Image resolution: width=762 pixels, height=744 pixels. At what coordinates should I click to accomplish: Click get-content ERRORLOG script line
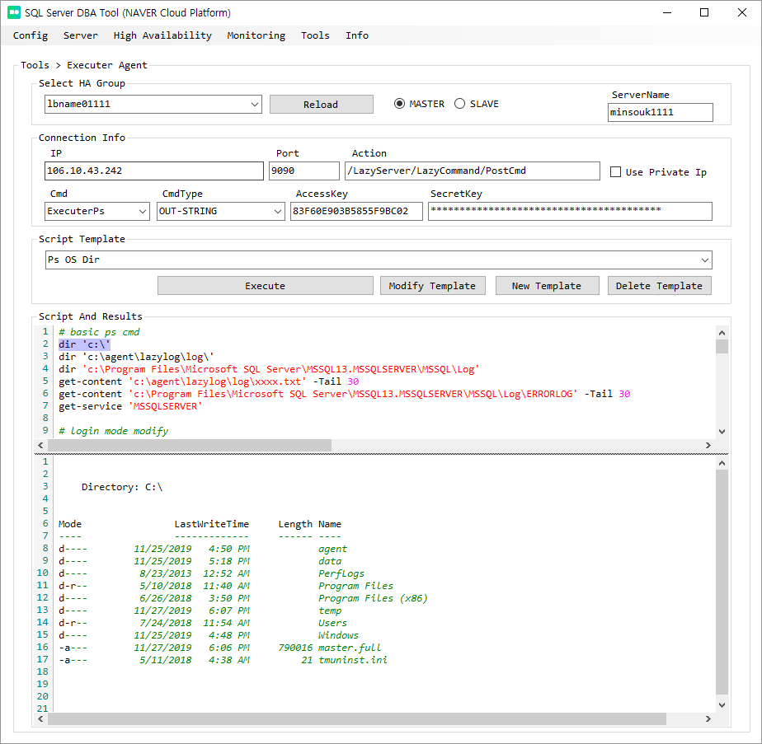(x=344, y=394)
